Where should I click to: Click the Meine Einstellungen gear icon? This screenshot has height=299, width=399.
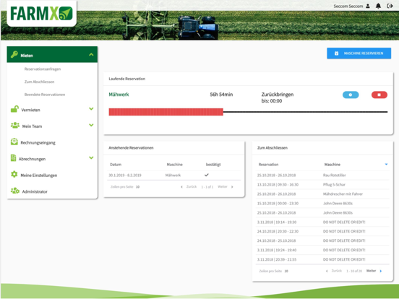coord(14,175)
